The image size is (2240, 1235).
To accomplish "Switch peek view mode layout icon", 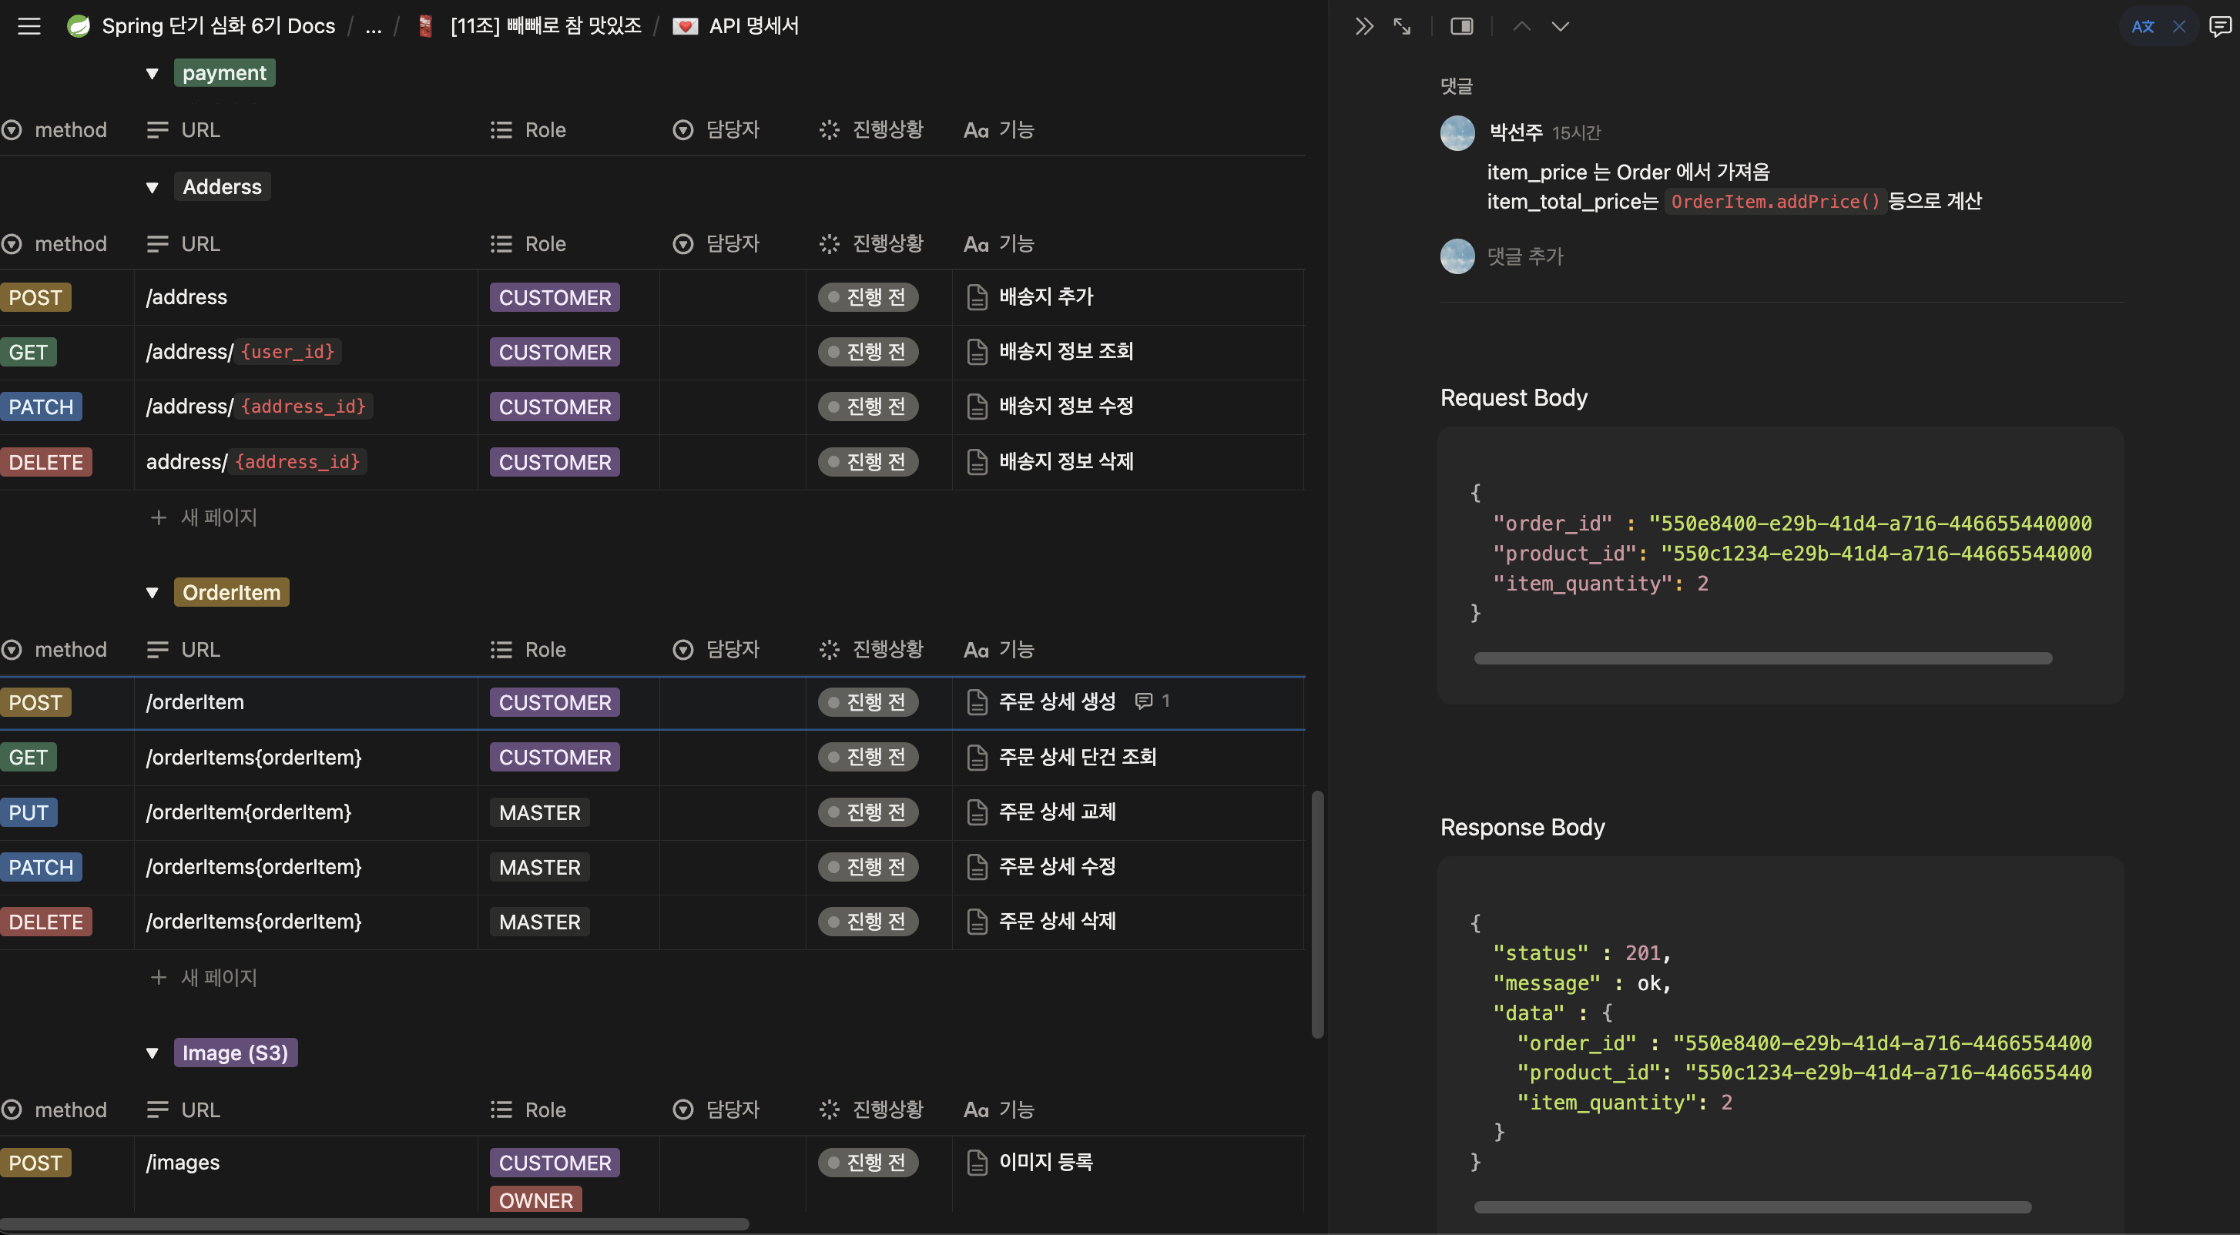I will [1462, 26].
